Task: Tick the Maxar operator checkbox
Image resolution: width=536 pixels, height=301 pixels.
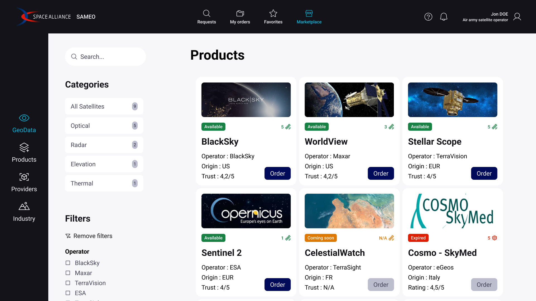Action: tap(68, 273)
